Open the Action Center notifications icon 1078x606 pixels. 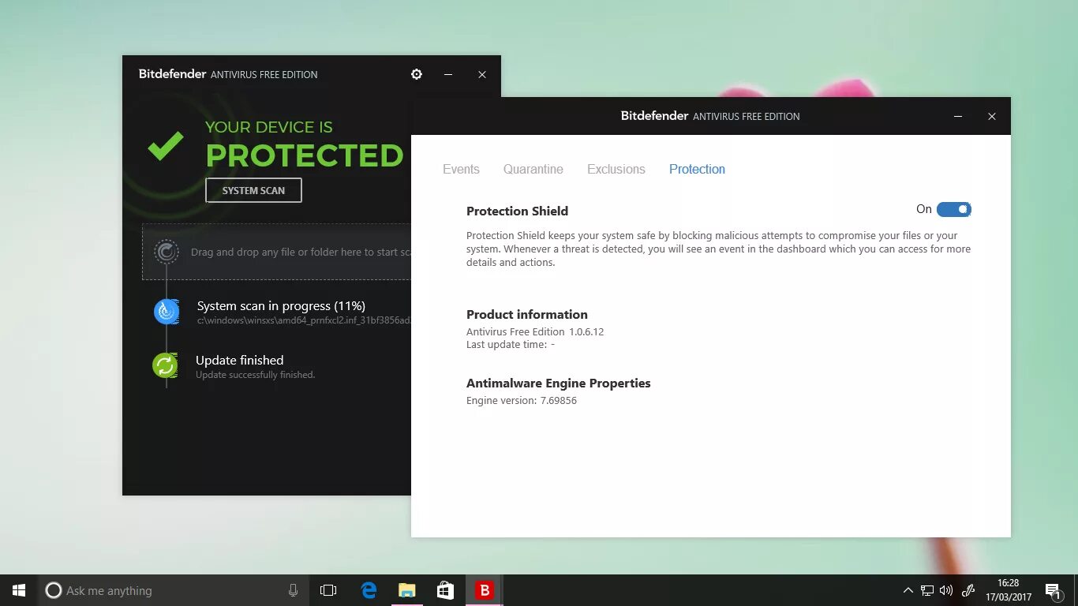tap(1053, 590)
